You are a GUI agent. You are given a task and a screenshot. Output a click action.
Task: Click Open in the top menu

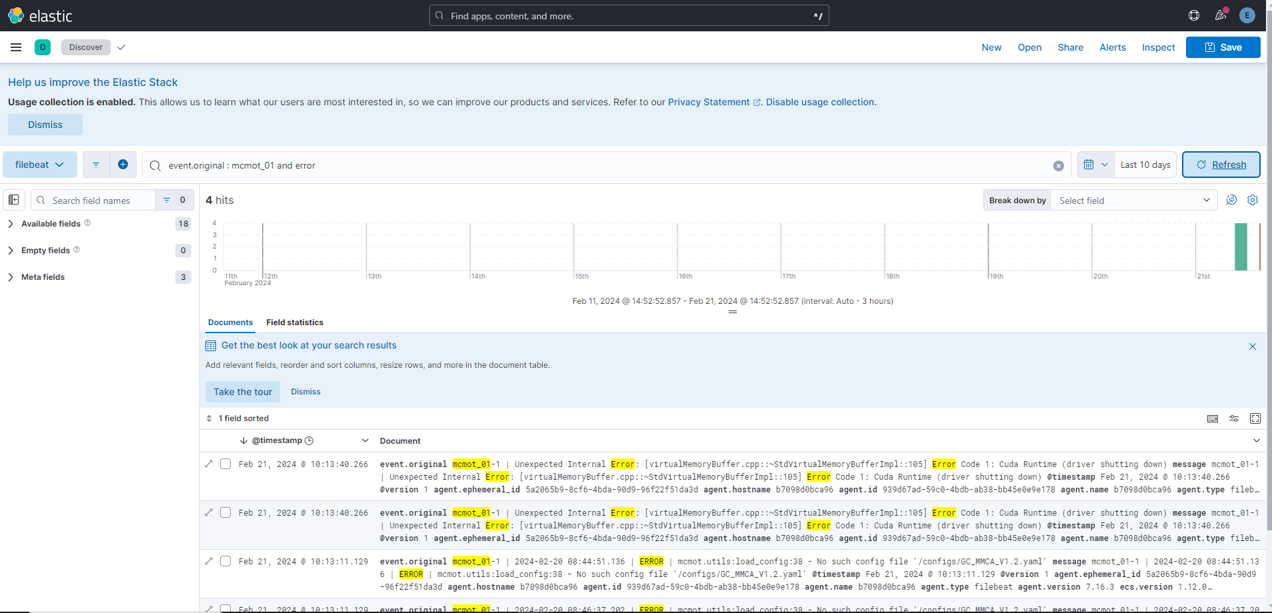[x=1029, y=47]
